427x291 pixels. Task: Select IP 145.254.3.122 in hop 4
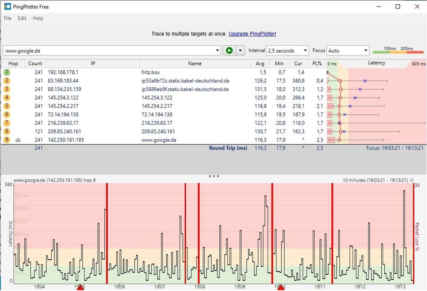coord(63,97)
